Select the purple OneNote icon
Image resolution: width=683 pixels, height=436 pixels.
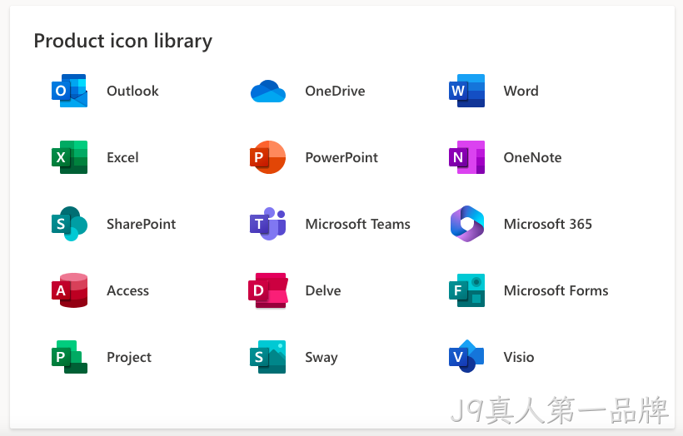click(466, 157)
